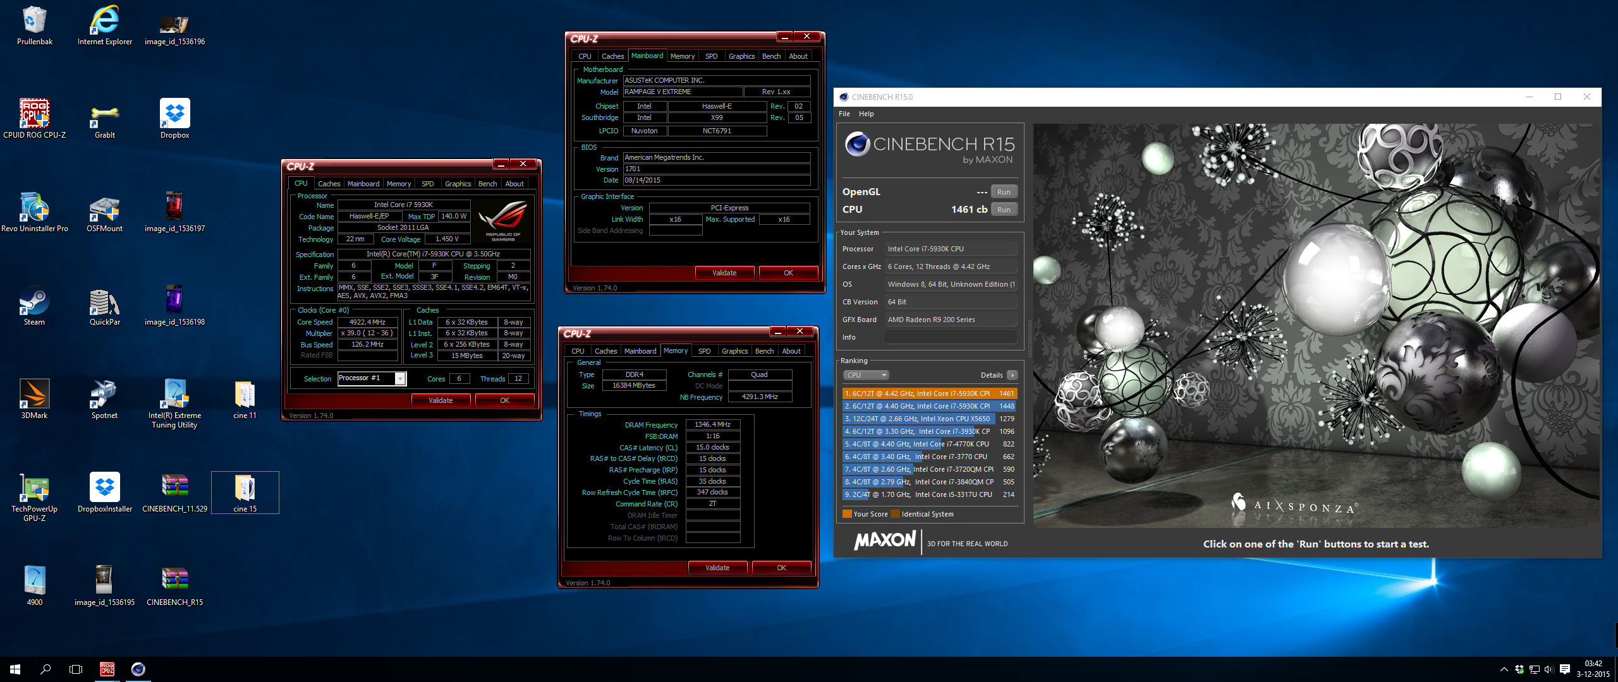Minimize the Memory tab CPU-Z window
This screenshot has height=682, width=1618.
click(778, 332)
